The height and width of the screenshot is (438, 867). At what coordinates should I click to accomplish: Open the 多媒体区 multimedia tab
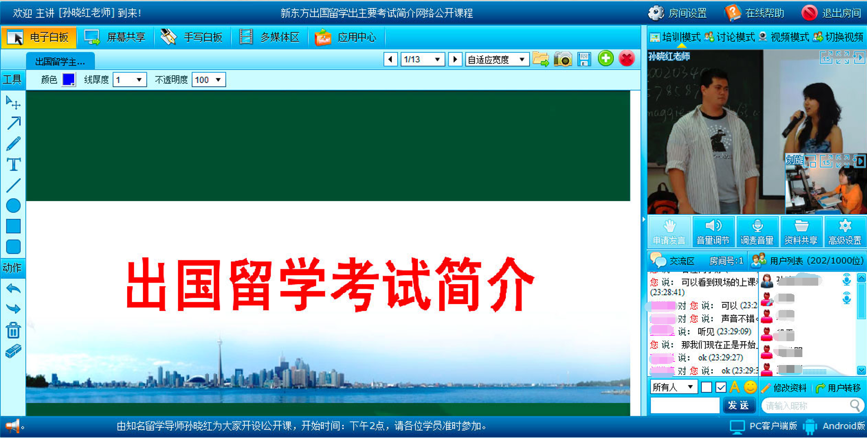tap(269, 37)
